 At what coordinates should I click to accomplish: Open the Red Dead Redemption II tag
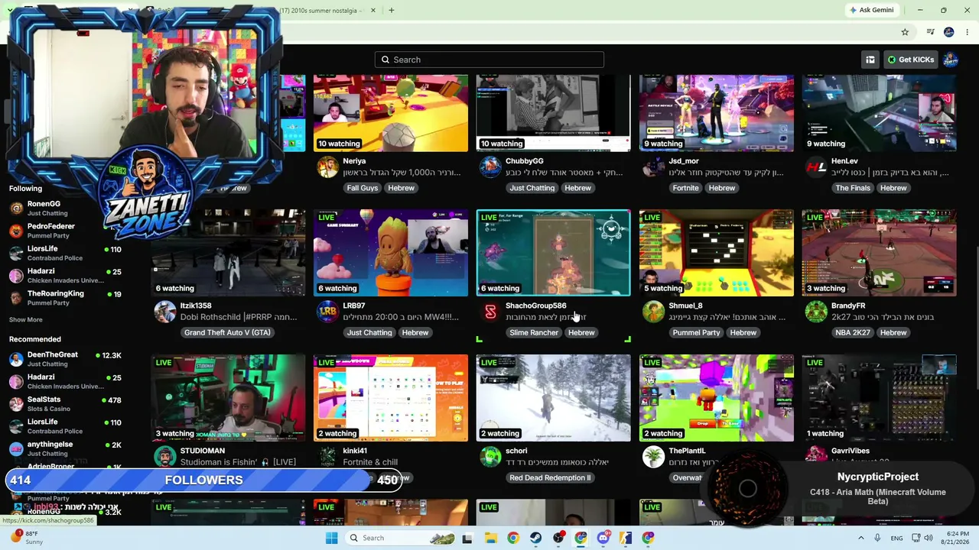(x=550, y=477)
